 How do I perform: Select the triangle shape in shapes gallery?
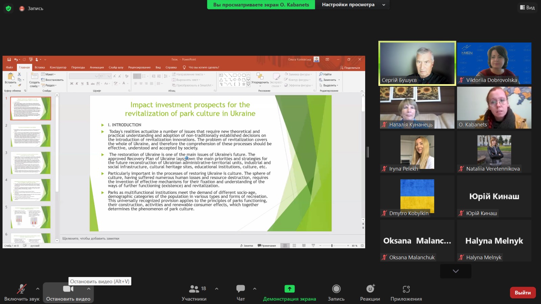[221, 80]
